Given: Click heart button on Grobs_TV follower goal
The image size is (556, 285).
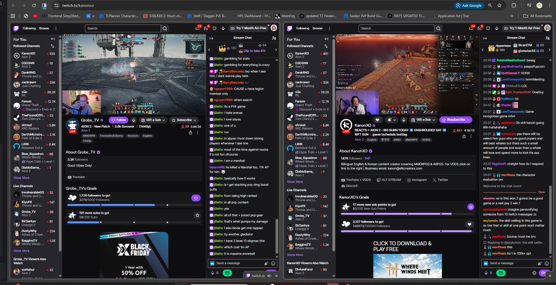Looking at the screenshot, I should (196, 198).
